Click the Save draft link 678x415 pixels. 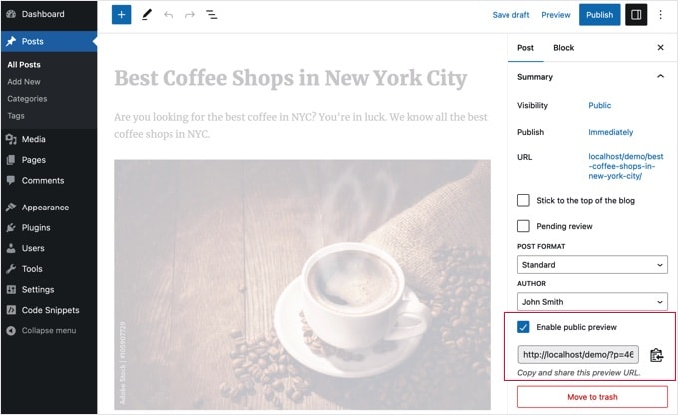510,15
